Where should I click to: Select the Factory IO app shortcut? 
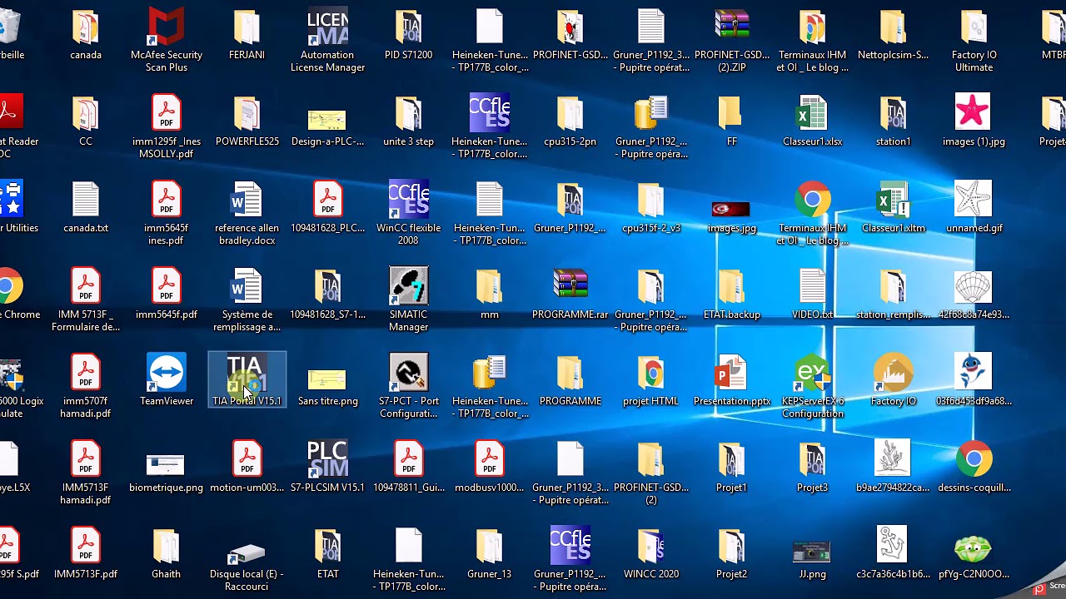click(x=894, y=379)
